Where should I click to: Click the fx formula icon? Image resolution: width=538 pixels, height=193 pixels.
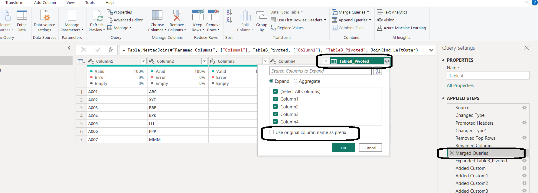(110, 50)
